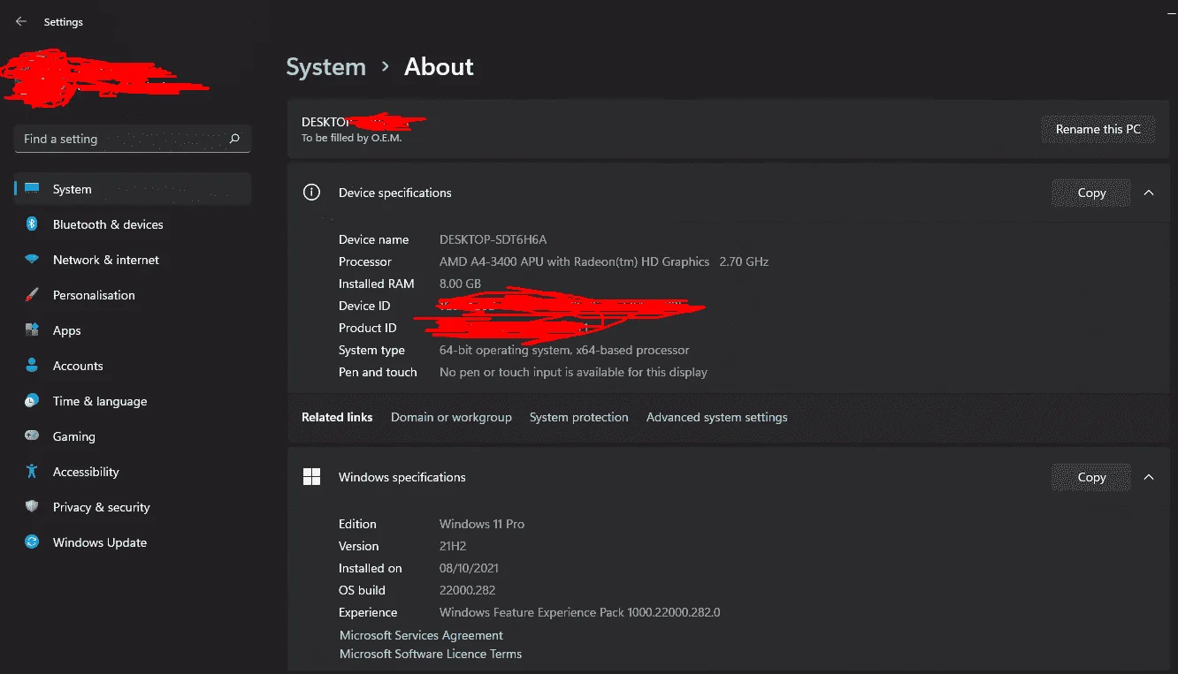Click the Windows logo beside Windows specifications

click(311, 477)
